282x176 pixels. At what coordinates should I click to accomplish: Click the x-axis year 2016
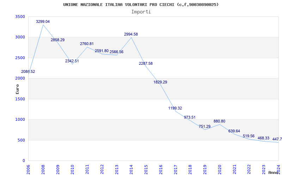click(x=161, y=170)
